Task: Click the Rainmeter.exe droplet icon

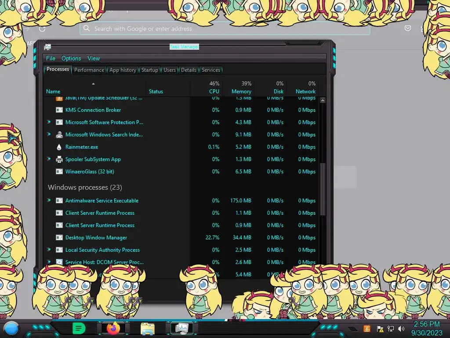Action: [59, 147]
